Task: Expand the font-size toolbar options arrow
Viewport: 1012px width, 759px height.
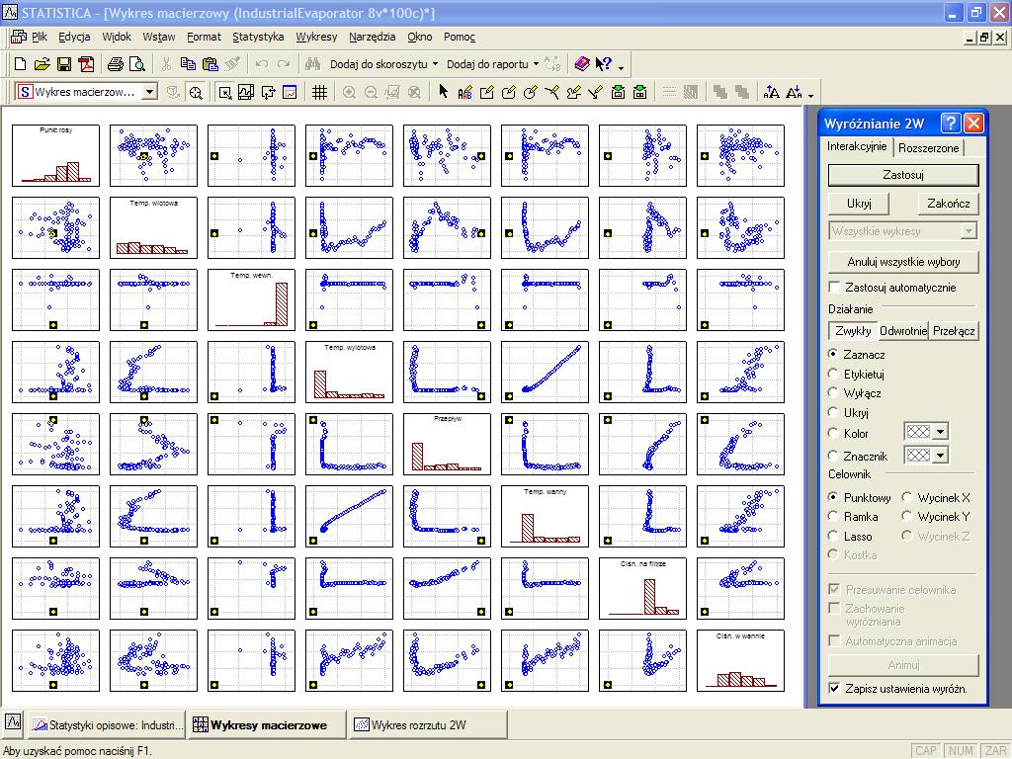Action: click(810, 95)
